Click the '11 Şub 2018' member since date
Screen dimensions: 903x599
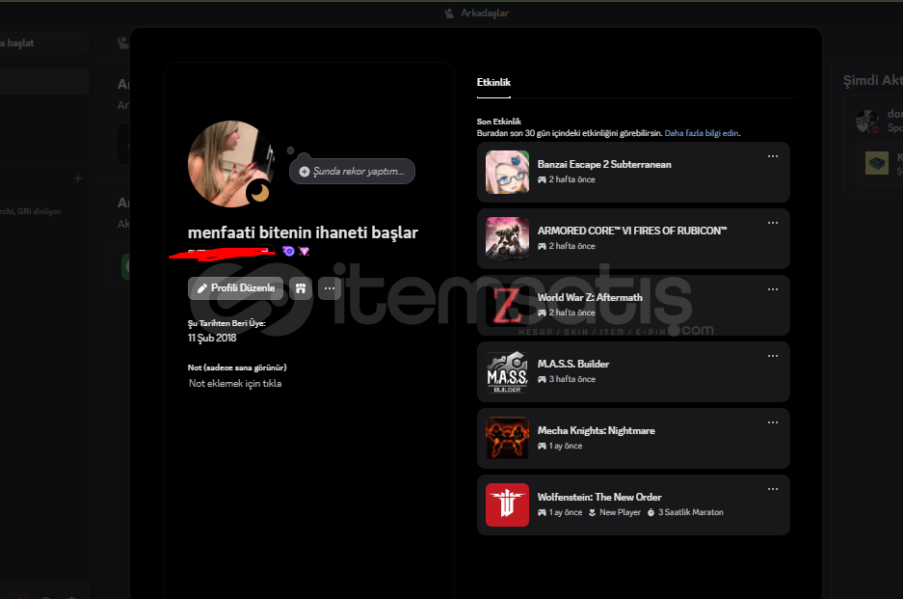212,338
